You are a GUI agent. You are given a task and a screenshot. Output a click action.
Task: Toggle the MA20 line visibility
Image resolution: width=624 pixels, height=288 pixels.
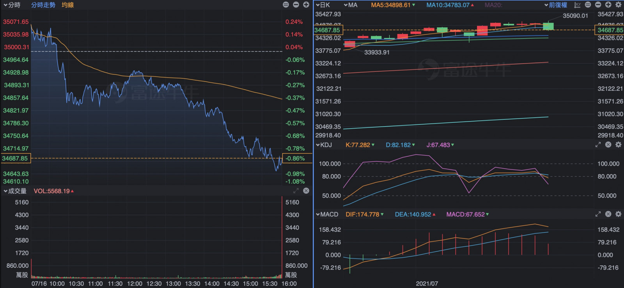pos(493,5)
